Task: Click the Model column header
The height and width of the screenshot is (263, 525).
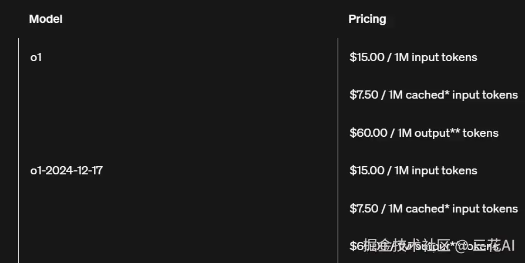Action: [x=46, y=19]
